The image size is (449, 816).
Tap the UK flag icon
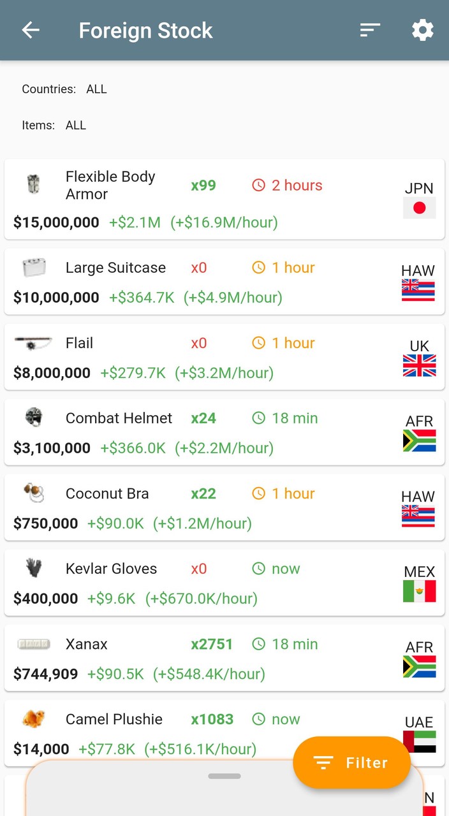pos(419,366)
